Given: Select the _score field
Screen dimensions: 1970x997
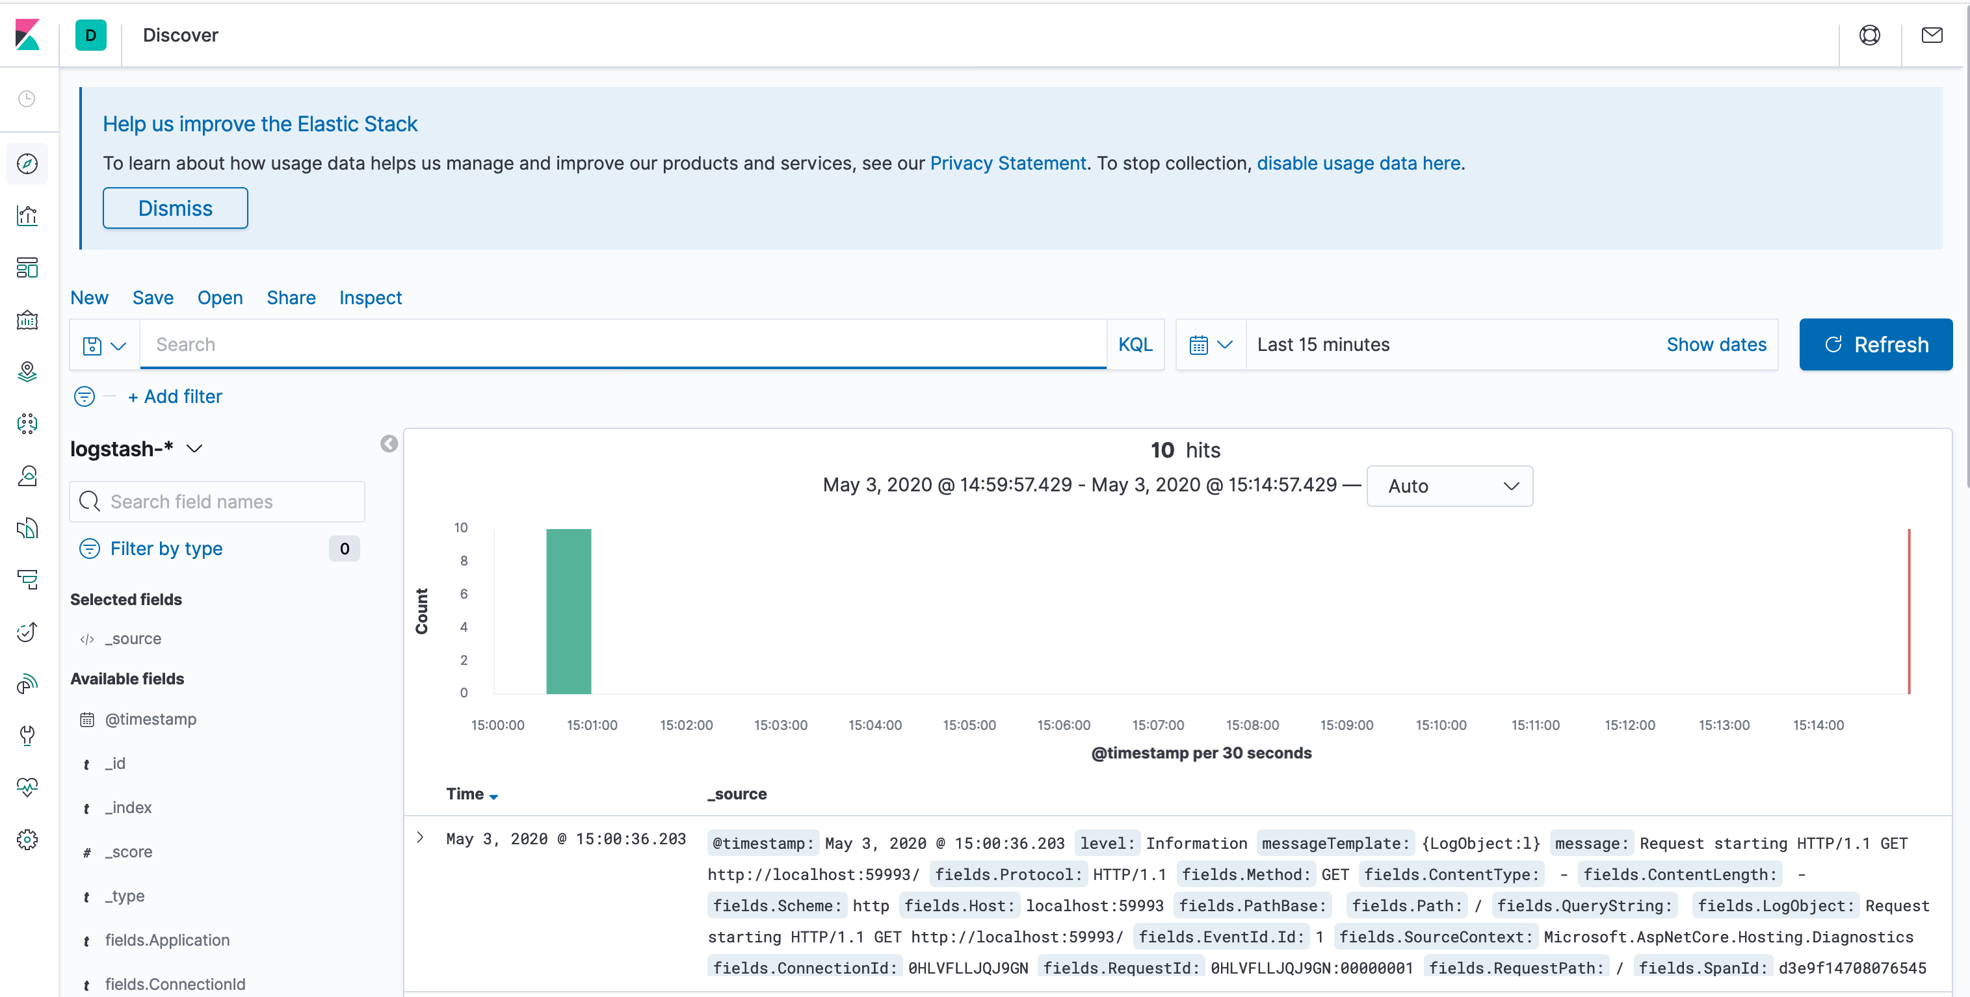Looking at the screenshot, I should click(129, 851).
